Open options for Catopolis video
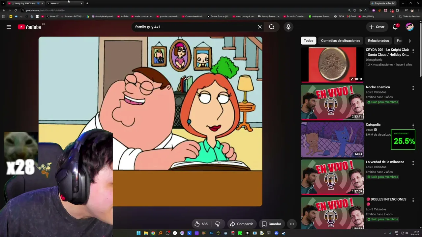 point(413,126)
